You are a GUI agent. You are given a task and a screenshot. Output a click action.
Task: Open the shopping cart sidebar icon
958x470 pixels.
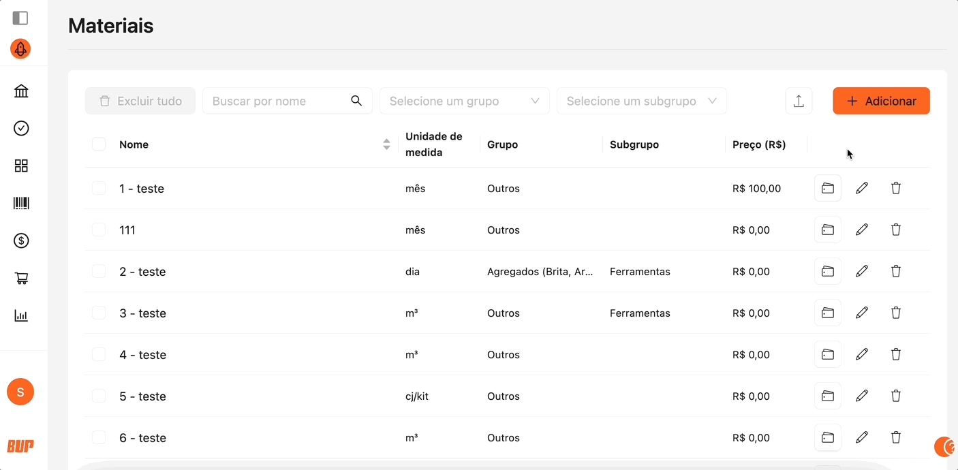pos(21,278)
